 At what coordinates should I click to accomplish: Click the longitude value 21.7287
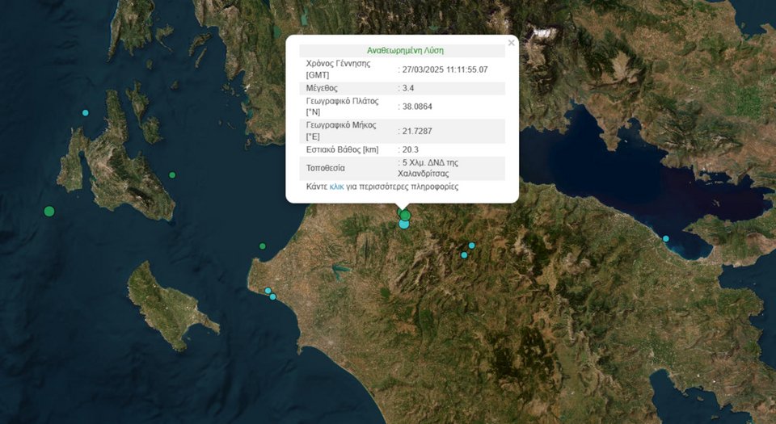tap(415, 131)
